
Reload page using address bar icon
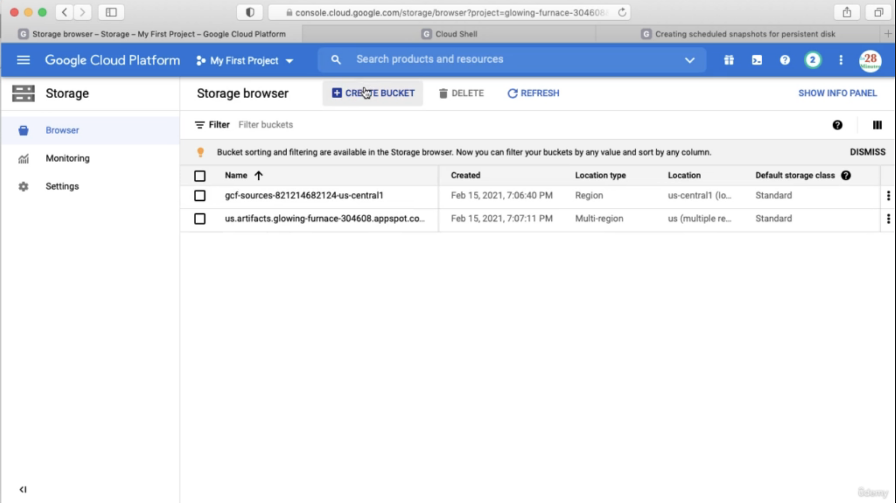622,12
